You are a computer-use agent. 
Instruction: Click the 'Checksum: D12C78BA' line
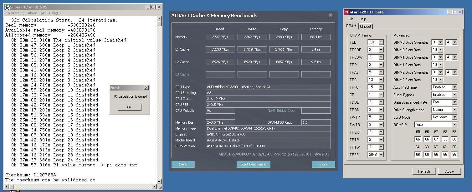pyautogui.click(x=30, y=175)
